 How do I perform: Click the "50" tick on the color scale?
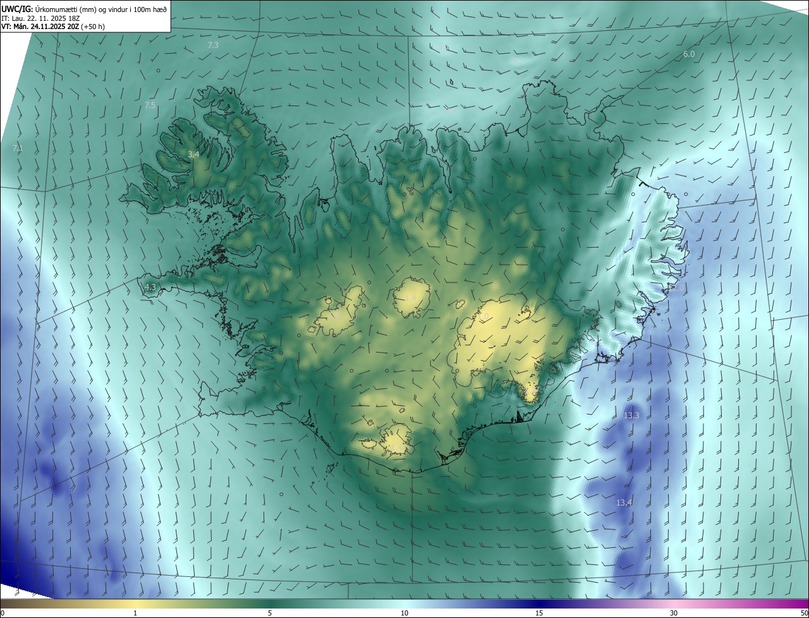(804, 613)
